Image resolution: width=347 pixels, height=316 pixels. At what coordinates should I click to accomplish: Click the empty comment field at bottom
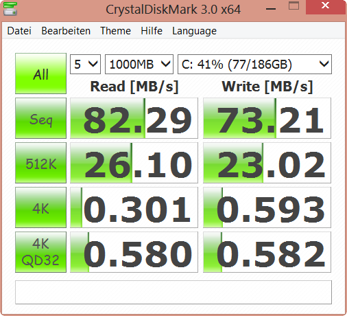coord(173,292)
